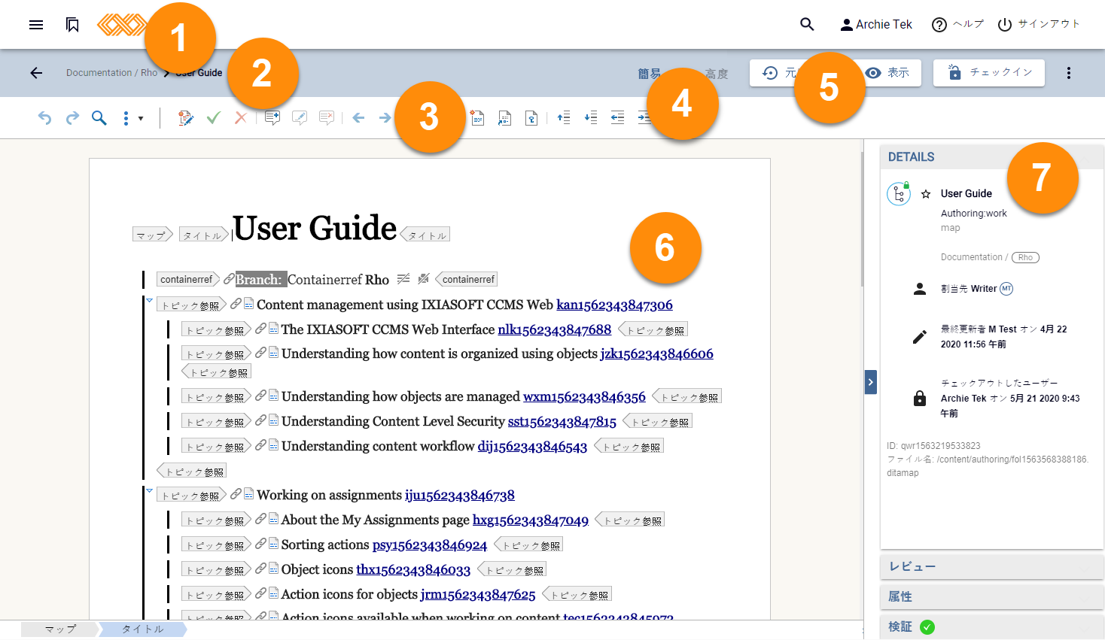1105x640 pixels.
Task: Move the topic up
Action: pyautogui.click(x=563, y=118)
